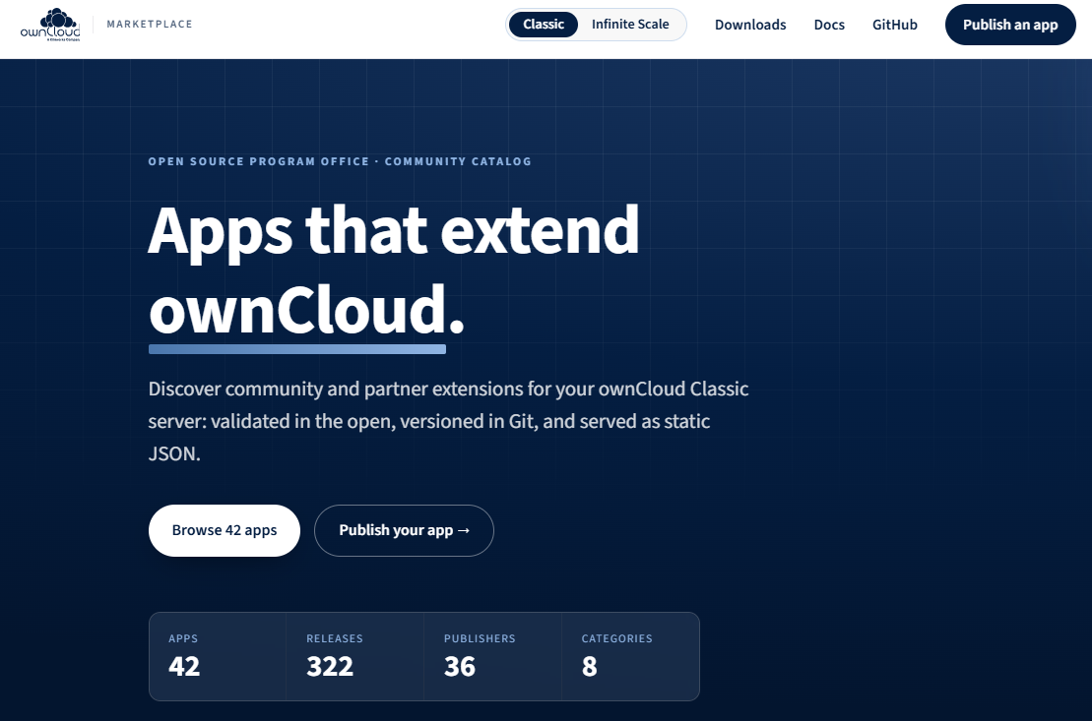Viewport: 1092px width, 721px height.
Task: Click the Open Source Program Office tagline
Action: point(340,161)
